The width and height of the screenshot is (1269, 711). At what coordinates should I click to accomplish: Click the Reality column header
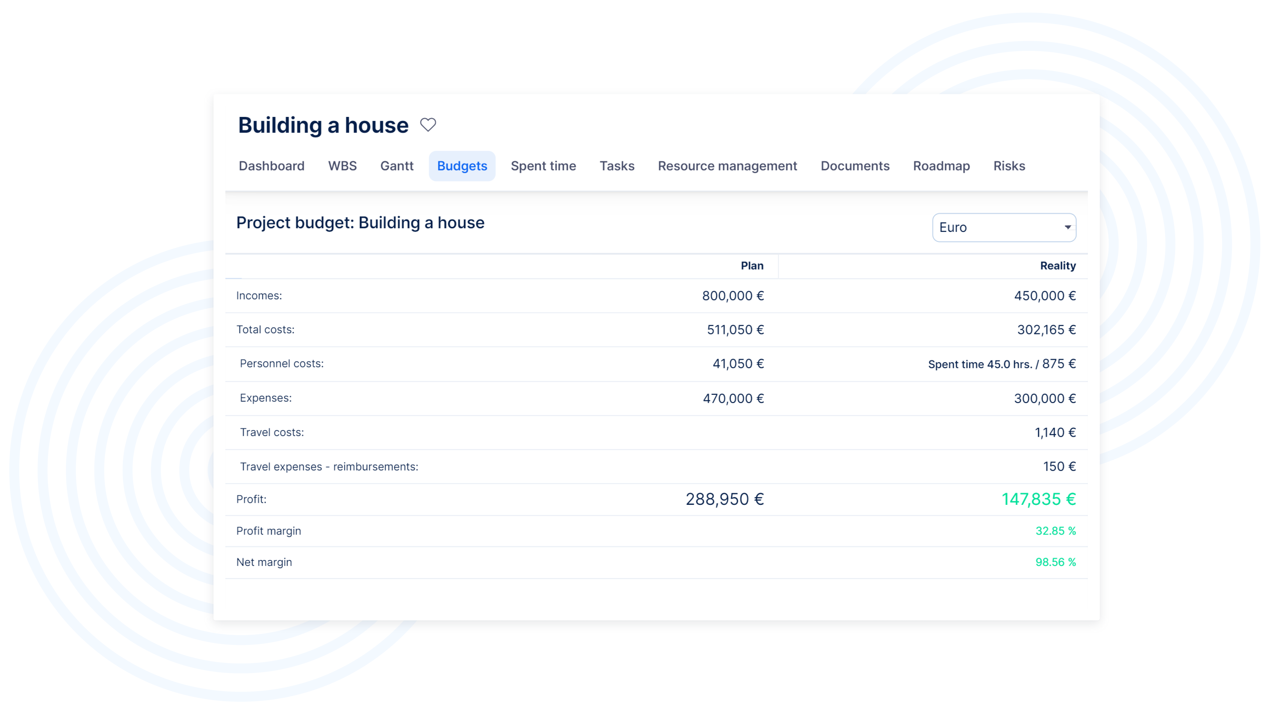point(1057,266)
